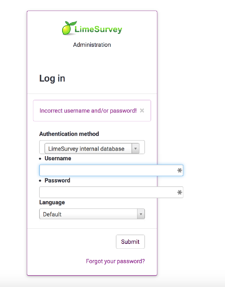Screen dimensions: 225x287
Task: Open the Forgot your password link
Action: (115, 261)
